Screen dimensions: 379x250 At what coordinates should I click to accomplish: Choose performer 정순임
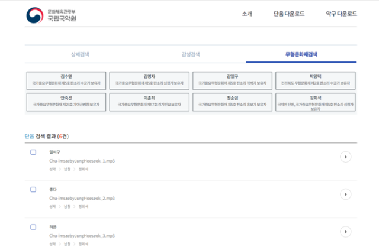tap(232, 102)
